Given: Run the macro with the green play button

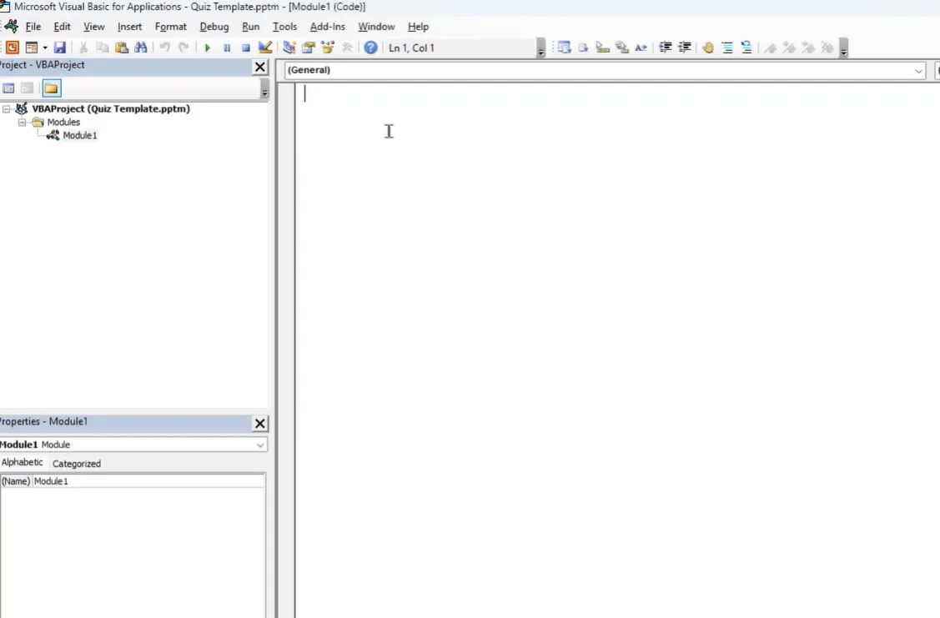Looking at the screenshot, I should point(208,48).
